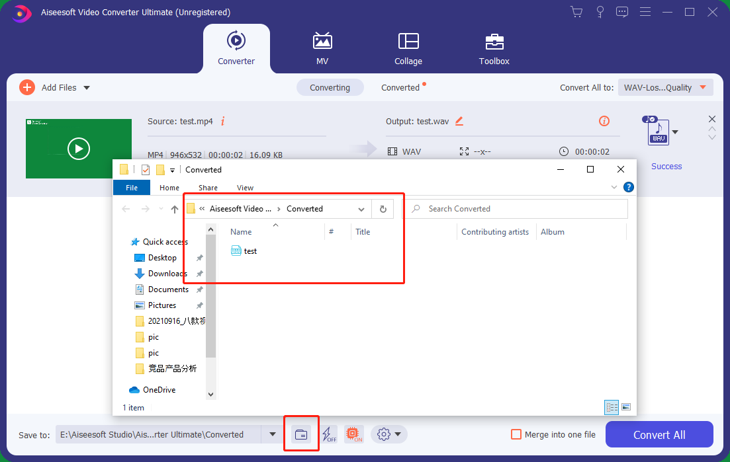The image size is (730, 462).
Task: Switch Explorer to details view icon
Action: pos(612,408)
